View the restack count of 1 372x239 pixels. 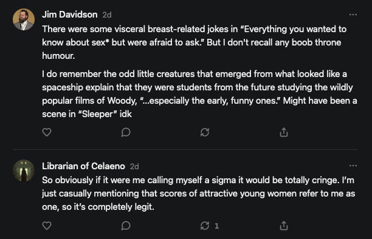tap(216, 226)
